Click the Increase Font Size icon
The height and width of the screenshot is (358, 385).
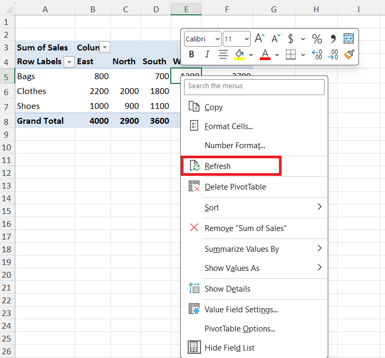click(x=259, y=39)
